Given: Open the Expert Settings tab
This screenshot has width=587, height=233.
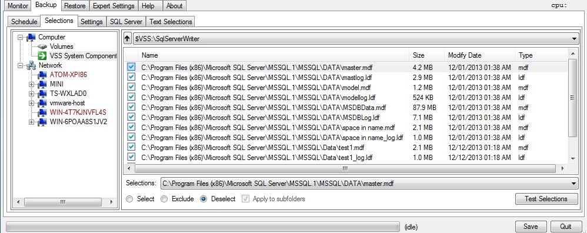Looking at the screenshot, I should point(114,6).
